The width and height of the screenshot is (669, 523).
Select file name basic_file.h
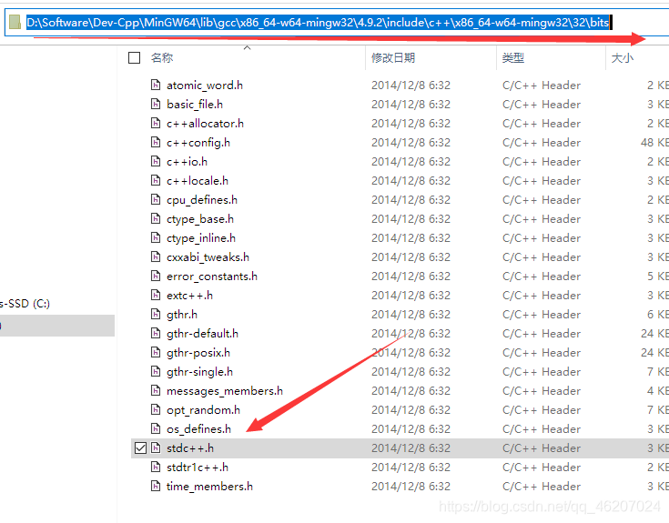tap(195, 105)
